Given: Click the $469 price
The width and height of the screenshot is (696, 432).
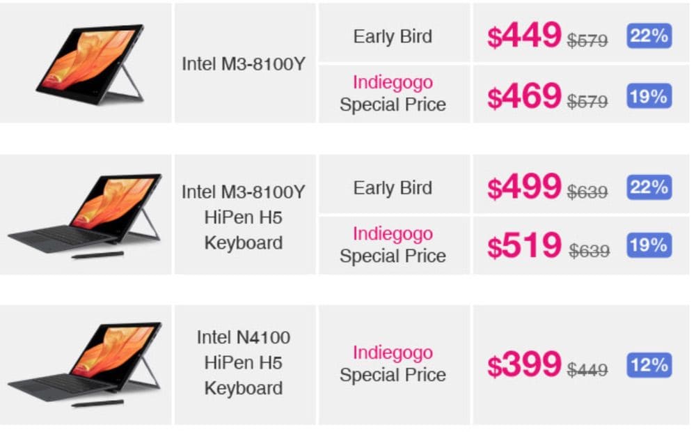Looking at the screenshot, I should [x=524, y=96].
